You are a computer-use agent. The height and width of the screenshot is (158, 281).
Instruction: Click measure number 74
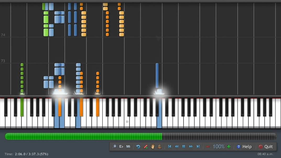(3, 35)
